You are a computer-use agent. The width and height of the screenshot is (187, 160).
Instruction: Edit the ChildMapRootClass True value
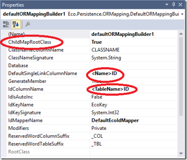pyautogui.click(x=134, y=42)
